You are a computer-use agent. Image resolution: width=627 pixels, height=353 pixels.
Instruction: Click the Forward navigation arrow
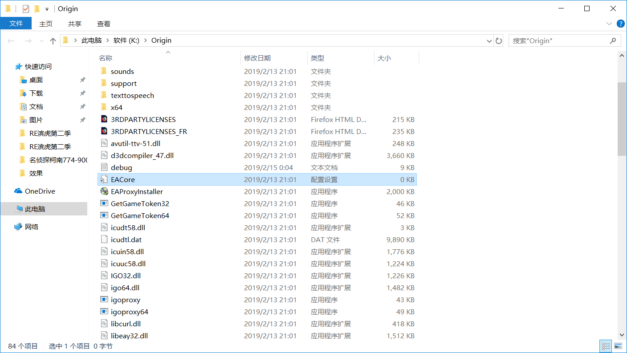28,41
